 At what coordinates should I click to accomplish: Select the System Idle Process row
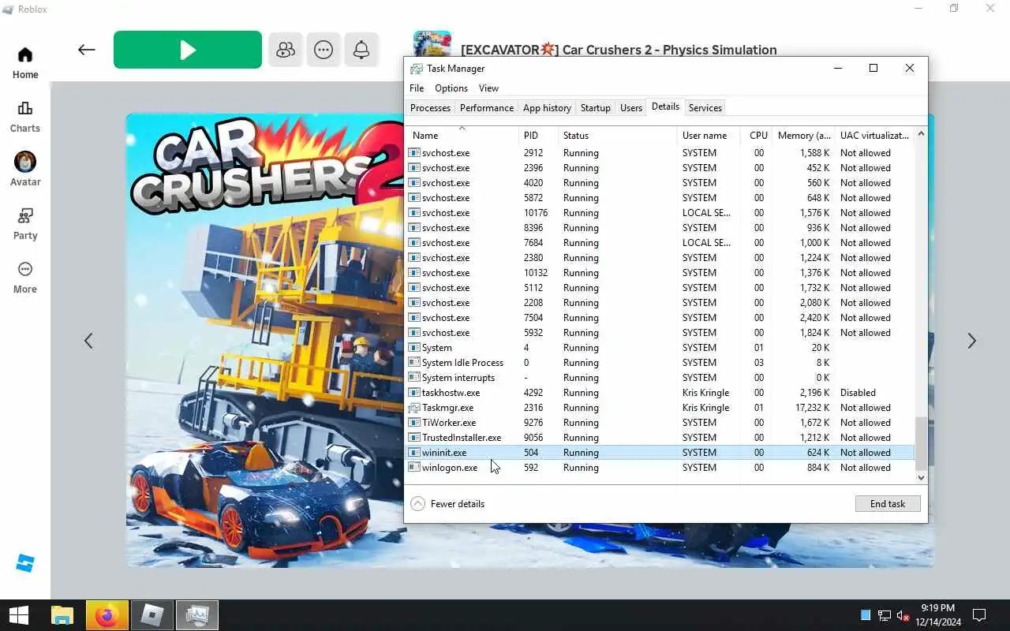click(x=660, y=363)
